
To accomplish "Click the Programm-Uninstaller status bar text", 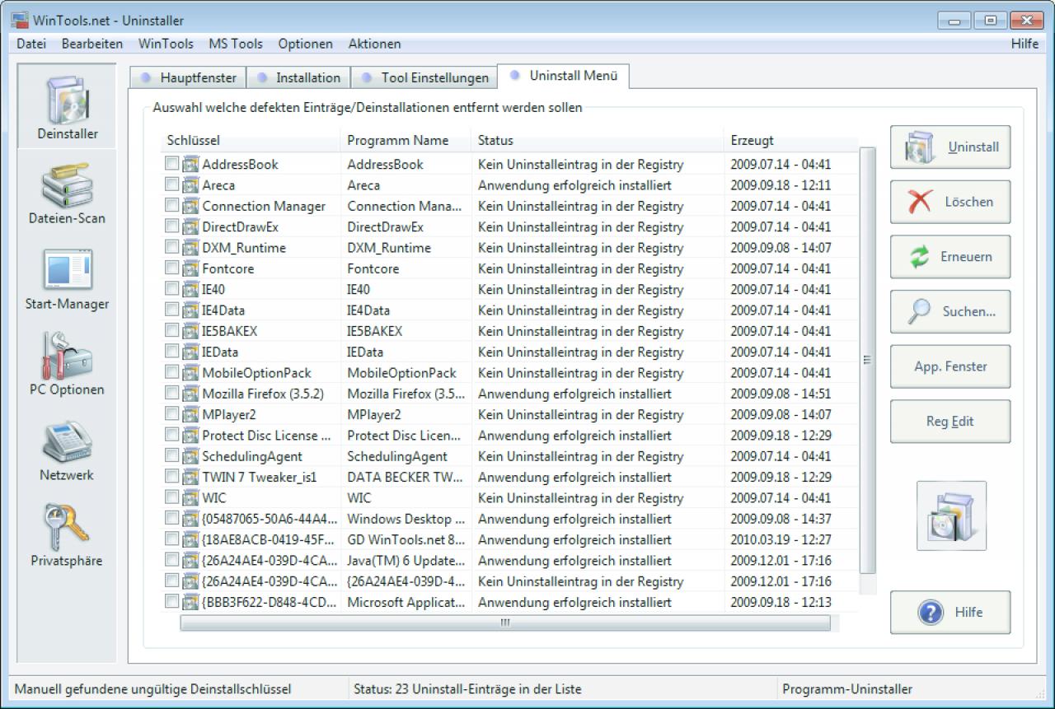I will [847, 689].
